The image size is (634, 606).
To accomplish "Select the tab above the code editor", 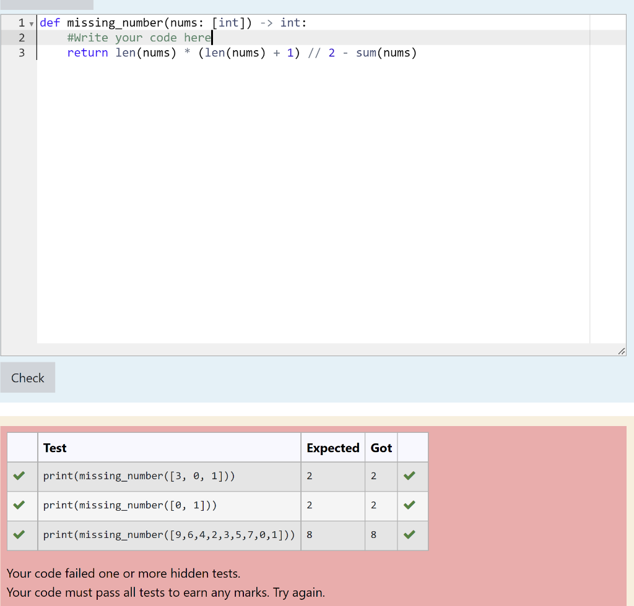I will pyautogui.click(x=46, y=5).
